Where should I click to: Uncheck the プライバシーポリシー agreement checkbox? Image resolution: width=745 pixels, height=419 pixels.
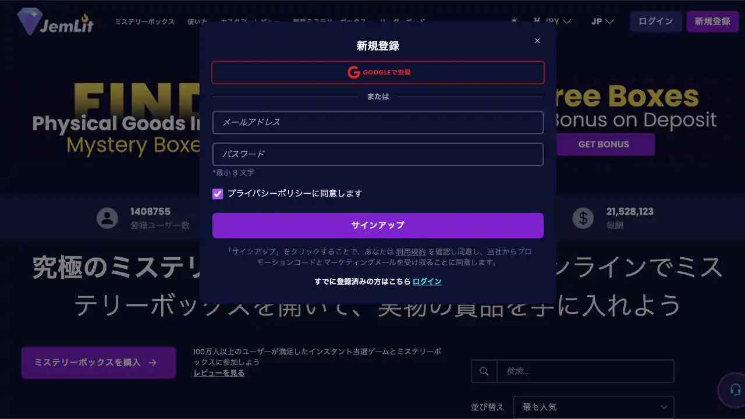[x=218, y=194]
